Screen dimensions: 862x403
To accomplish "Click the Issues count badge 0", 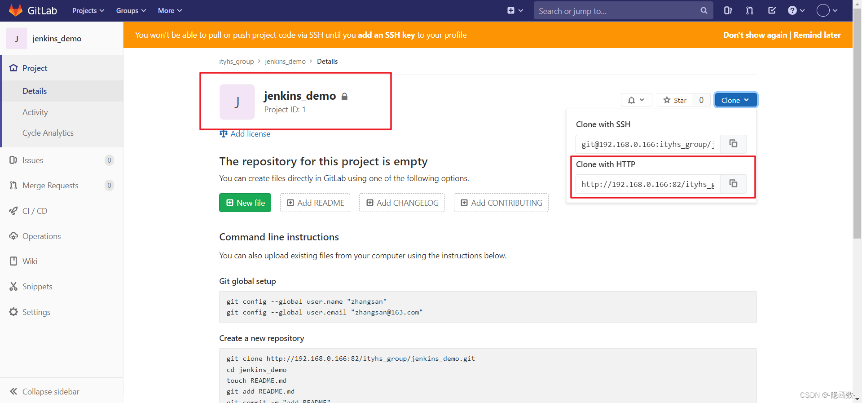I will 109,160.
